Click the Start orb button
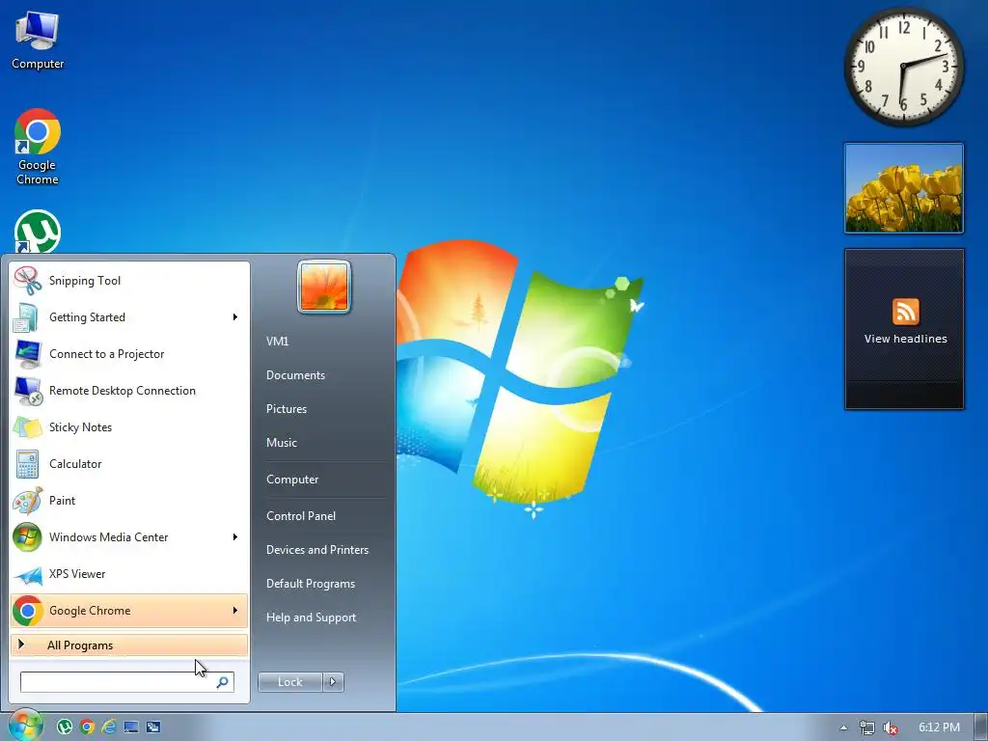 (x=25, y=726)
